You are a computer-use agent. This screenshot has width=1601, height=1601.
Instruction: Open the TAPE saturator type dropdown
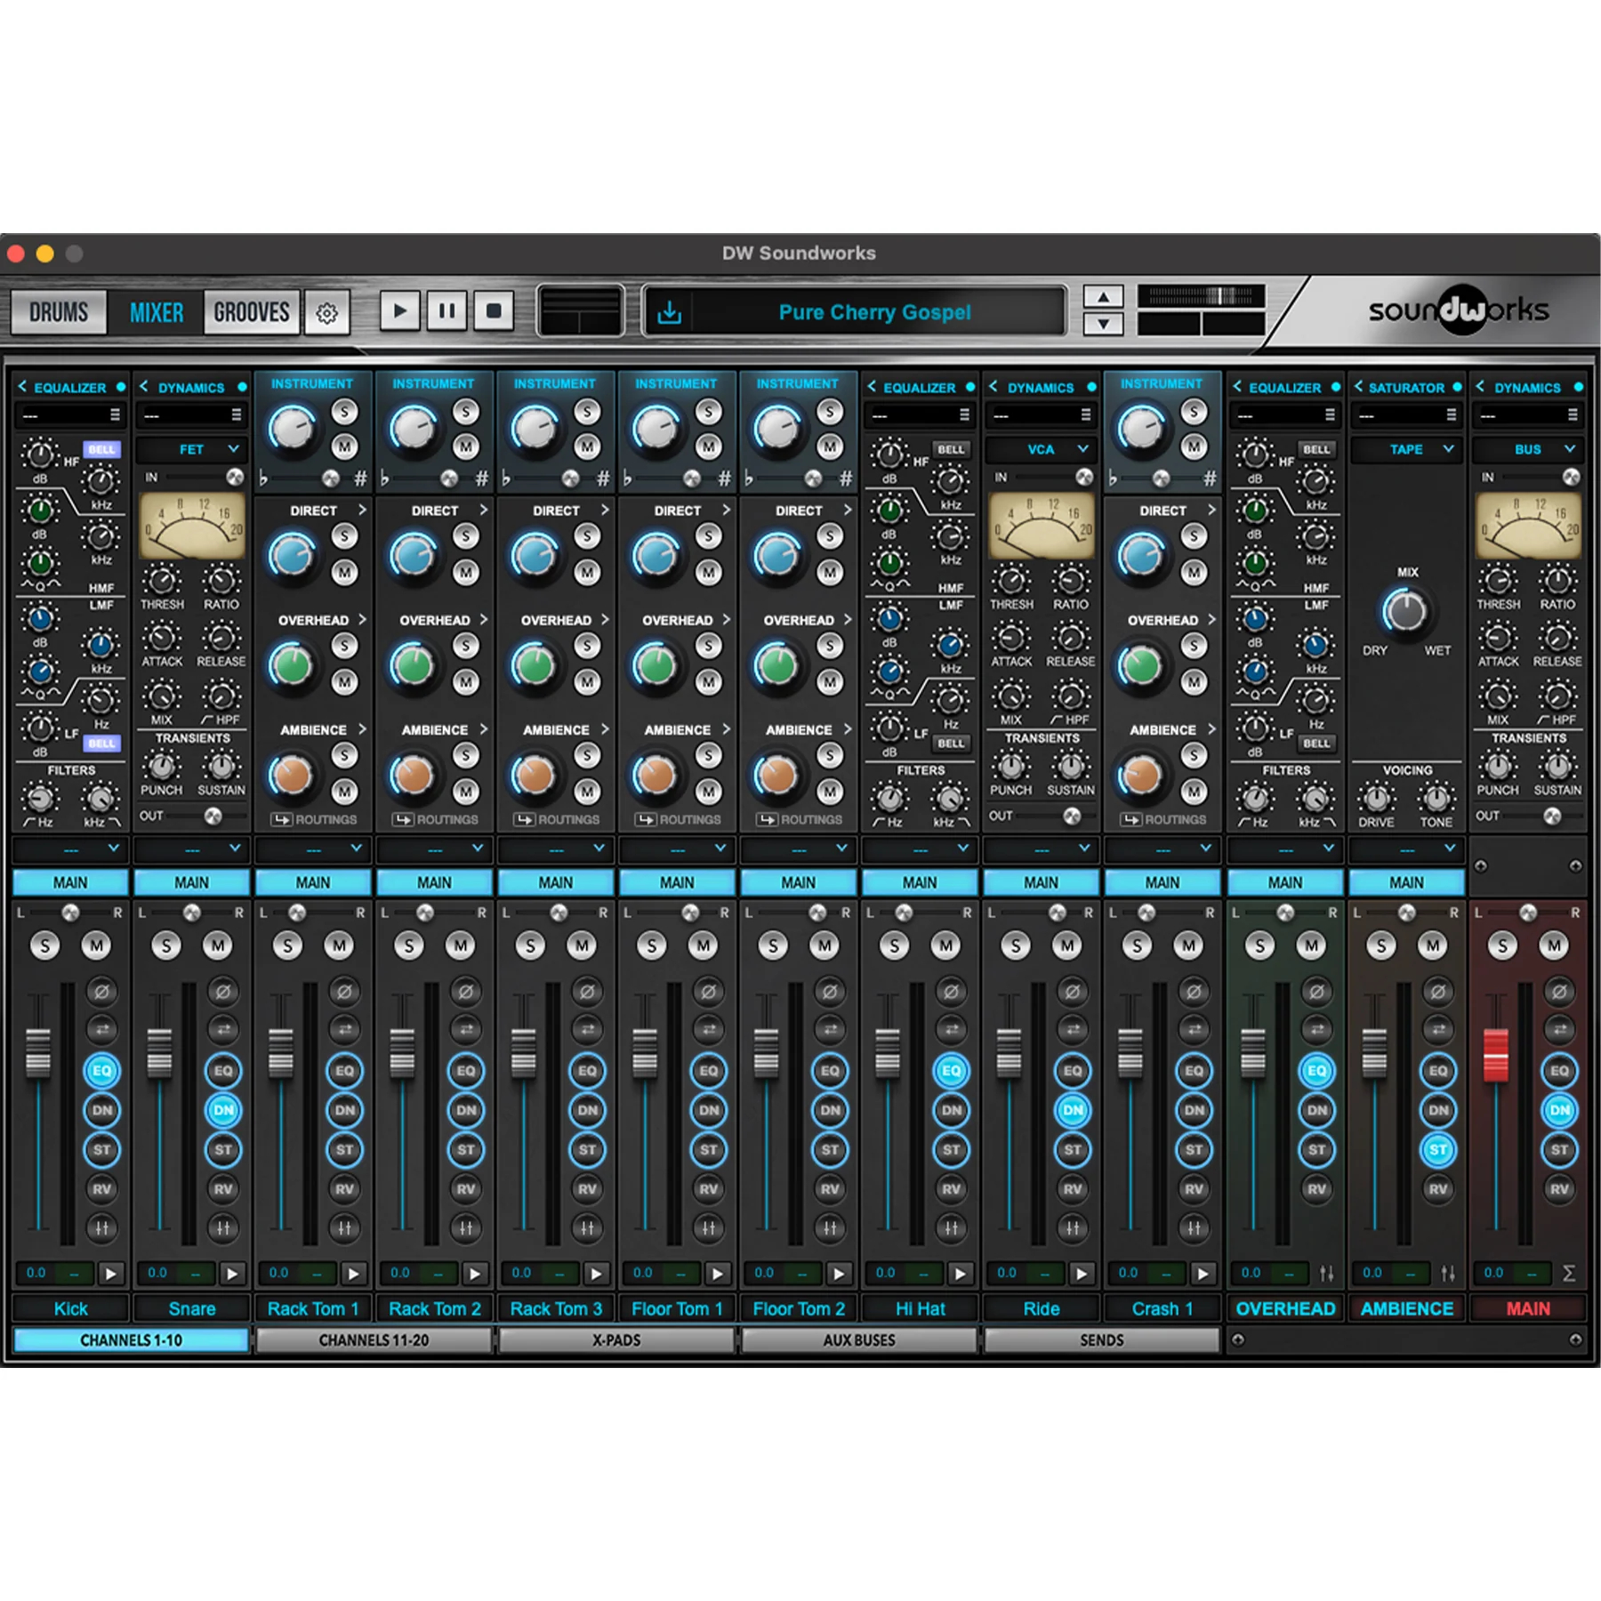click(1407, 450)
